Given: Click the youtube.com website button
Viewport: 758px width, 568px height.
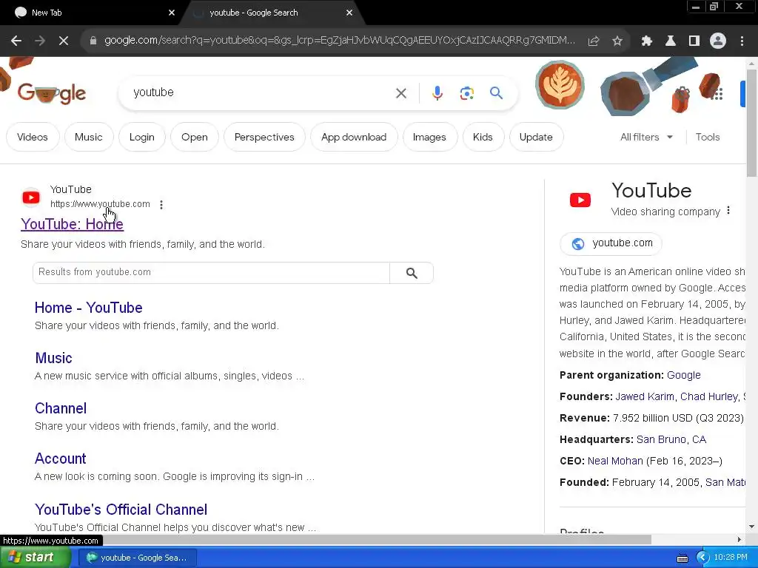Looking at the screenshot, I should (611, 243).
